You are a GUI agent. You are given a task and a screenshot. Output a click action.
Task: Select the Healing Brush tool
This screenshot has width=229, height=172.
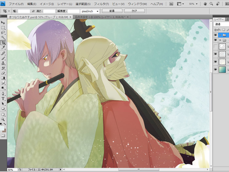3,53
